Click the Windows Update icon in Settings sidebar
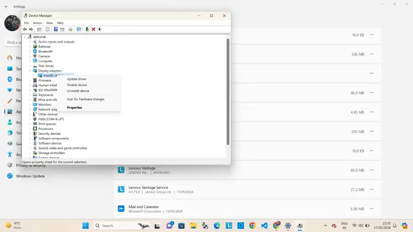Image resolution: width=413 pixels, height=232 pixels. coord(10,176)
